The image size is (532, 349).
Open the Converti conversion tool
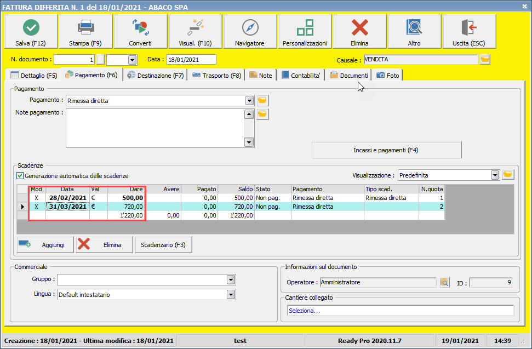[x=140, y=32]
